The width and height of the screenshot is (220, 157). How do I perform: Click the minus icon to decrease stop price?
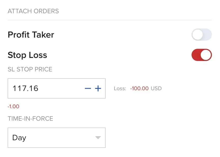pos(88,88)
